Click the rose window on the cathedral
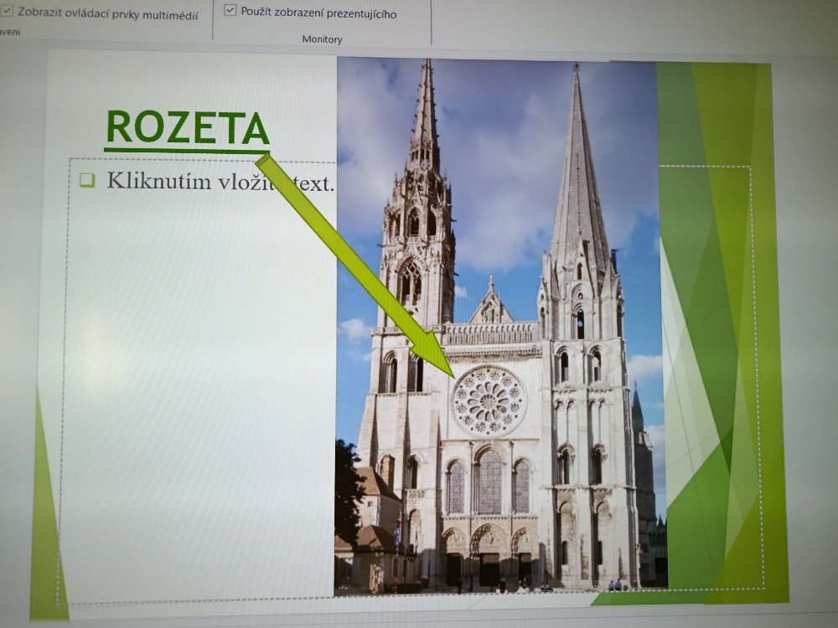Screen dimensions: 838x628 pos(489,401)
